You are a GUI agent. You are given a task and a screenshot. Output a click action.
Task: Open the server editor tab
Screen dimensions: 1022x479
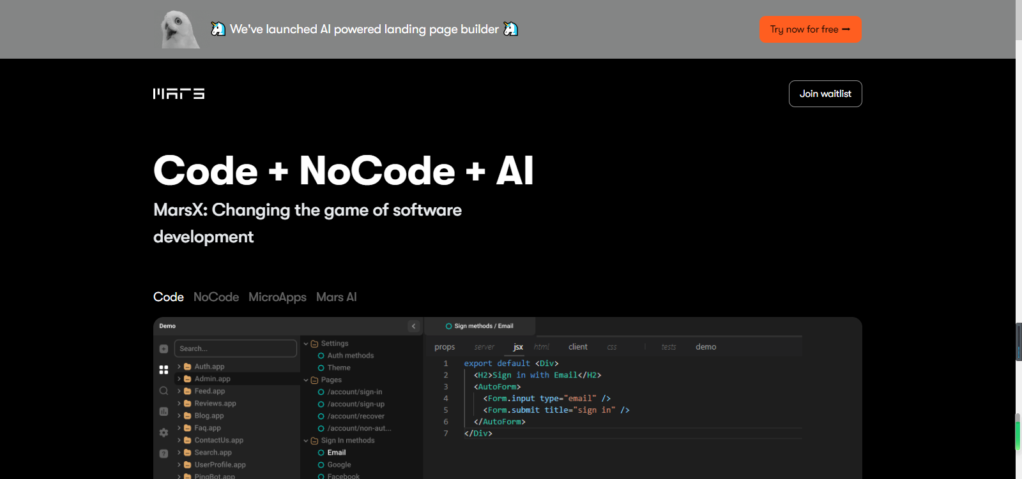484,347
